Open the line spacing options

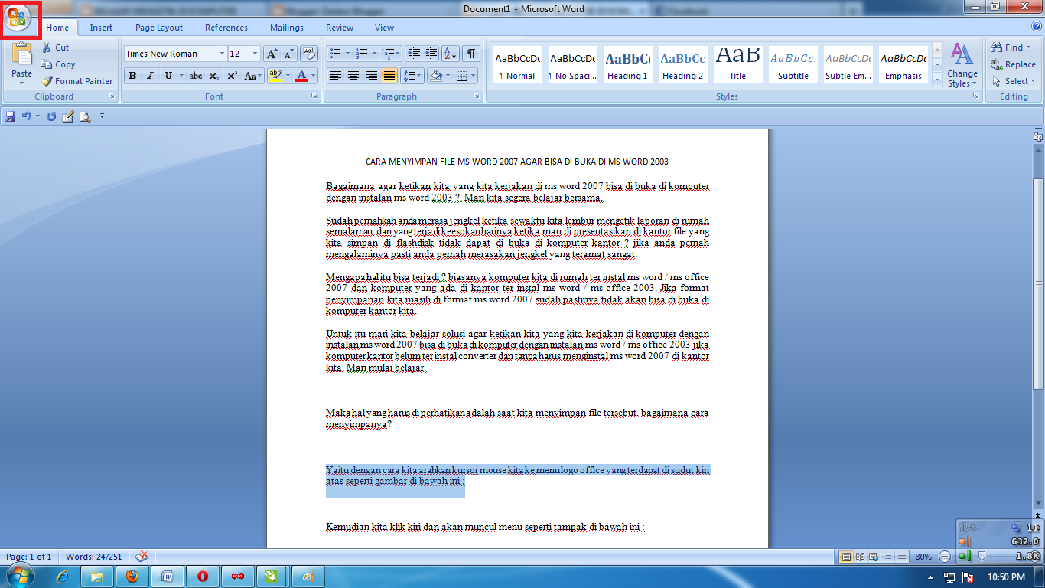pyautogui.click(x=412, y=76)
